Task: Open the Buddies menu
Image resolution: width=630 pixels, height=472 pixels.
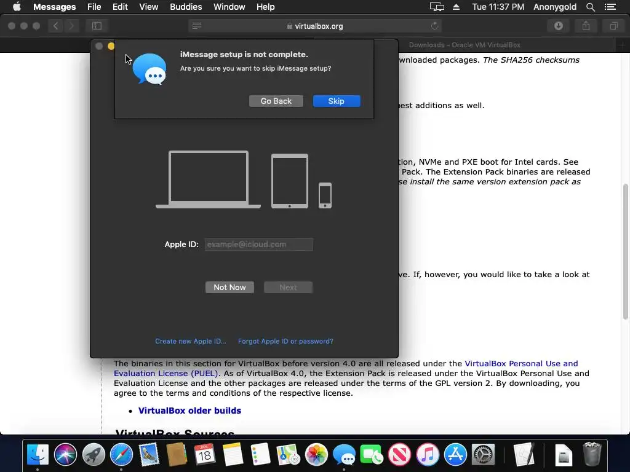Action: click(x=186, y=7)
